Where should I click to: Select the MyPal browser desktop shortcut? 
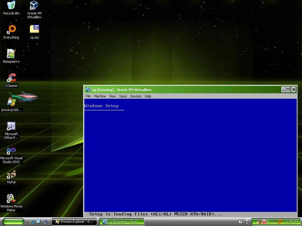(x=11, y=177)
